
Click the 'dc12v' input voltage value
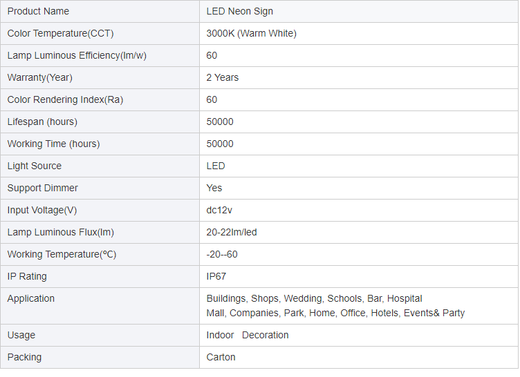coord(219,211)
